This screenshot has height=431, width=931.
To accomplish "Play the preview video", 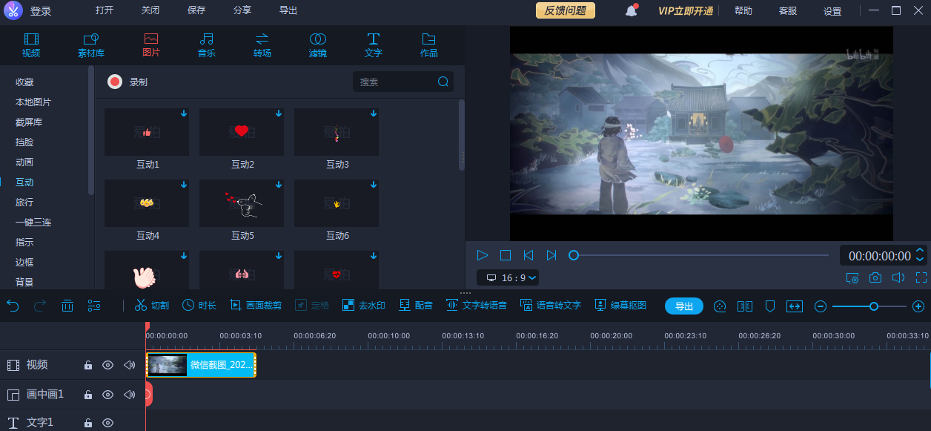I will click(x=483, y=255).
